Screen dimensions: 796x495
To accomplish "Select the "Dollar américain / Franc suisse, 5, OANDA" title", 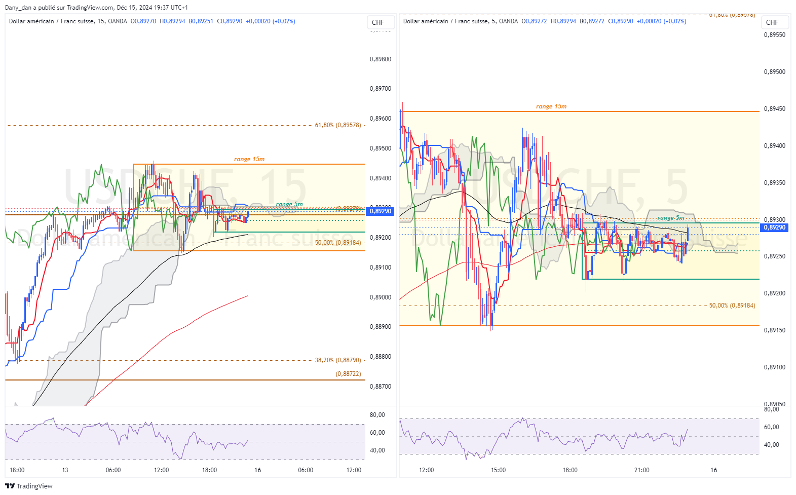I will coord(461,21).
